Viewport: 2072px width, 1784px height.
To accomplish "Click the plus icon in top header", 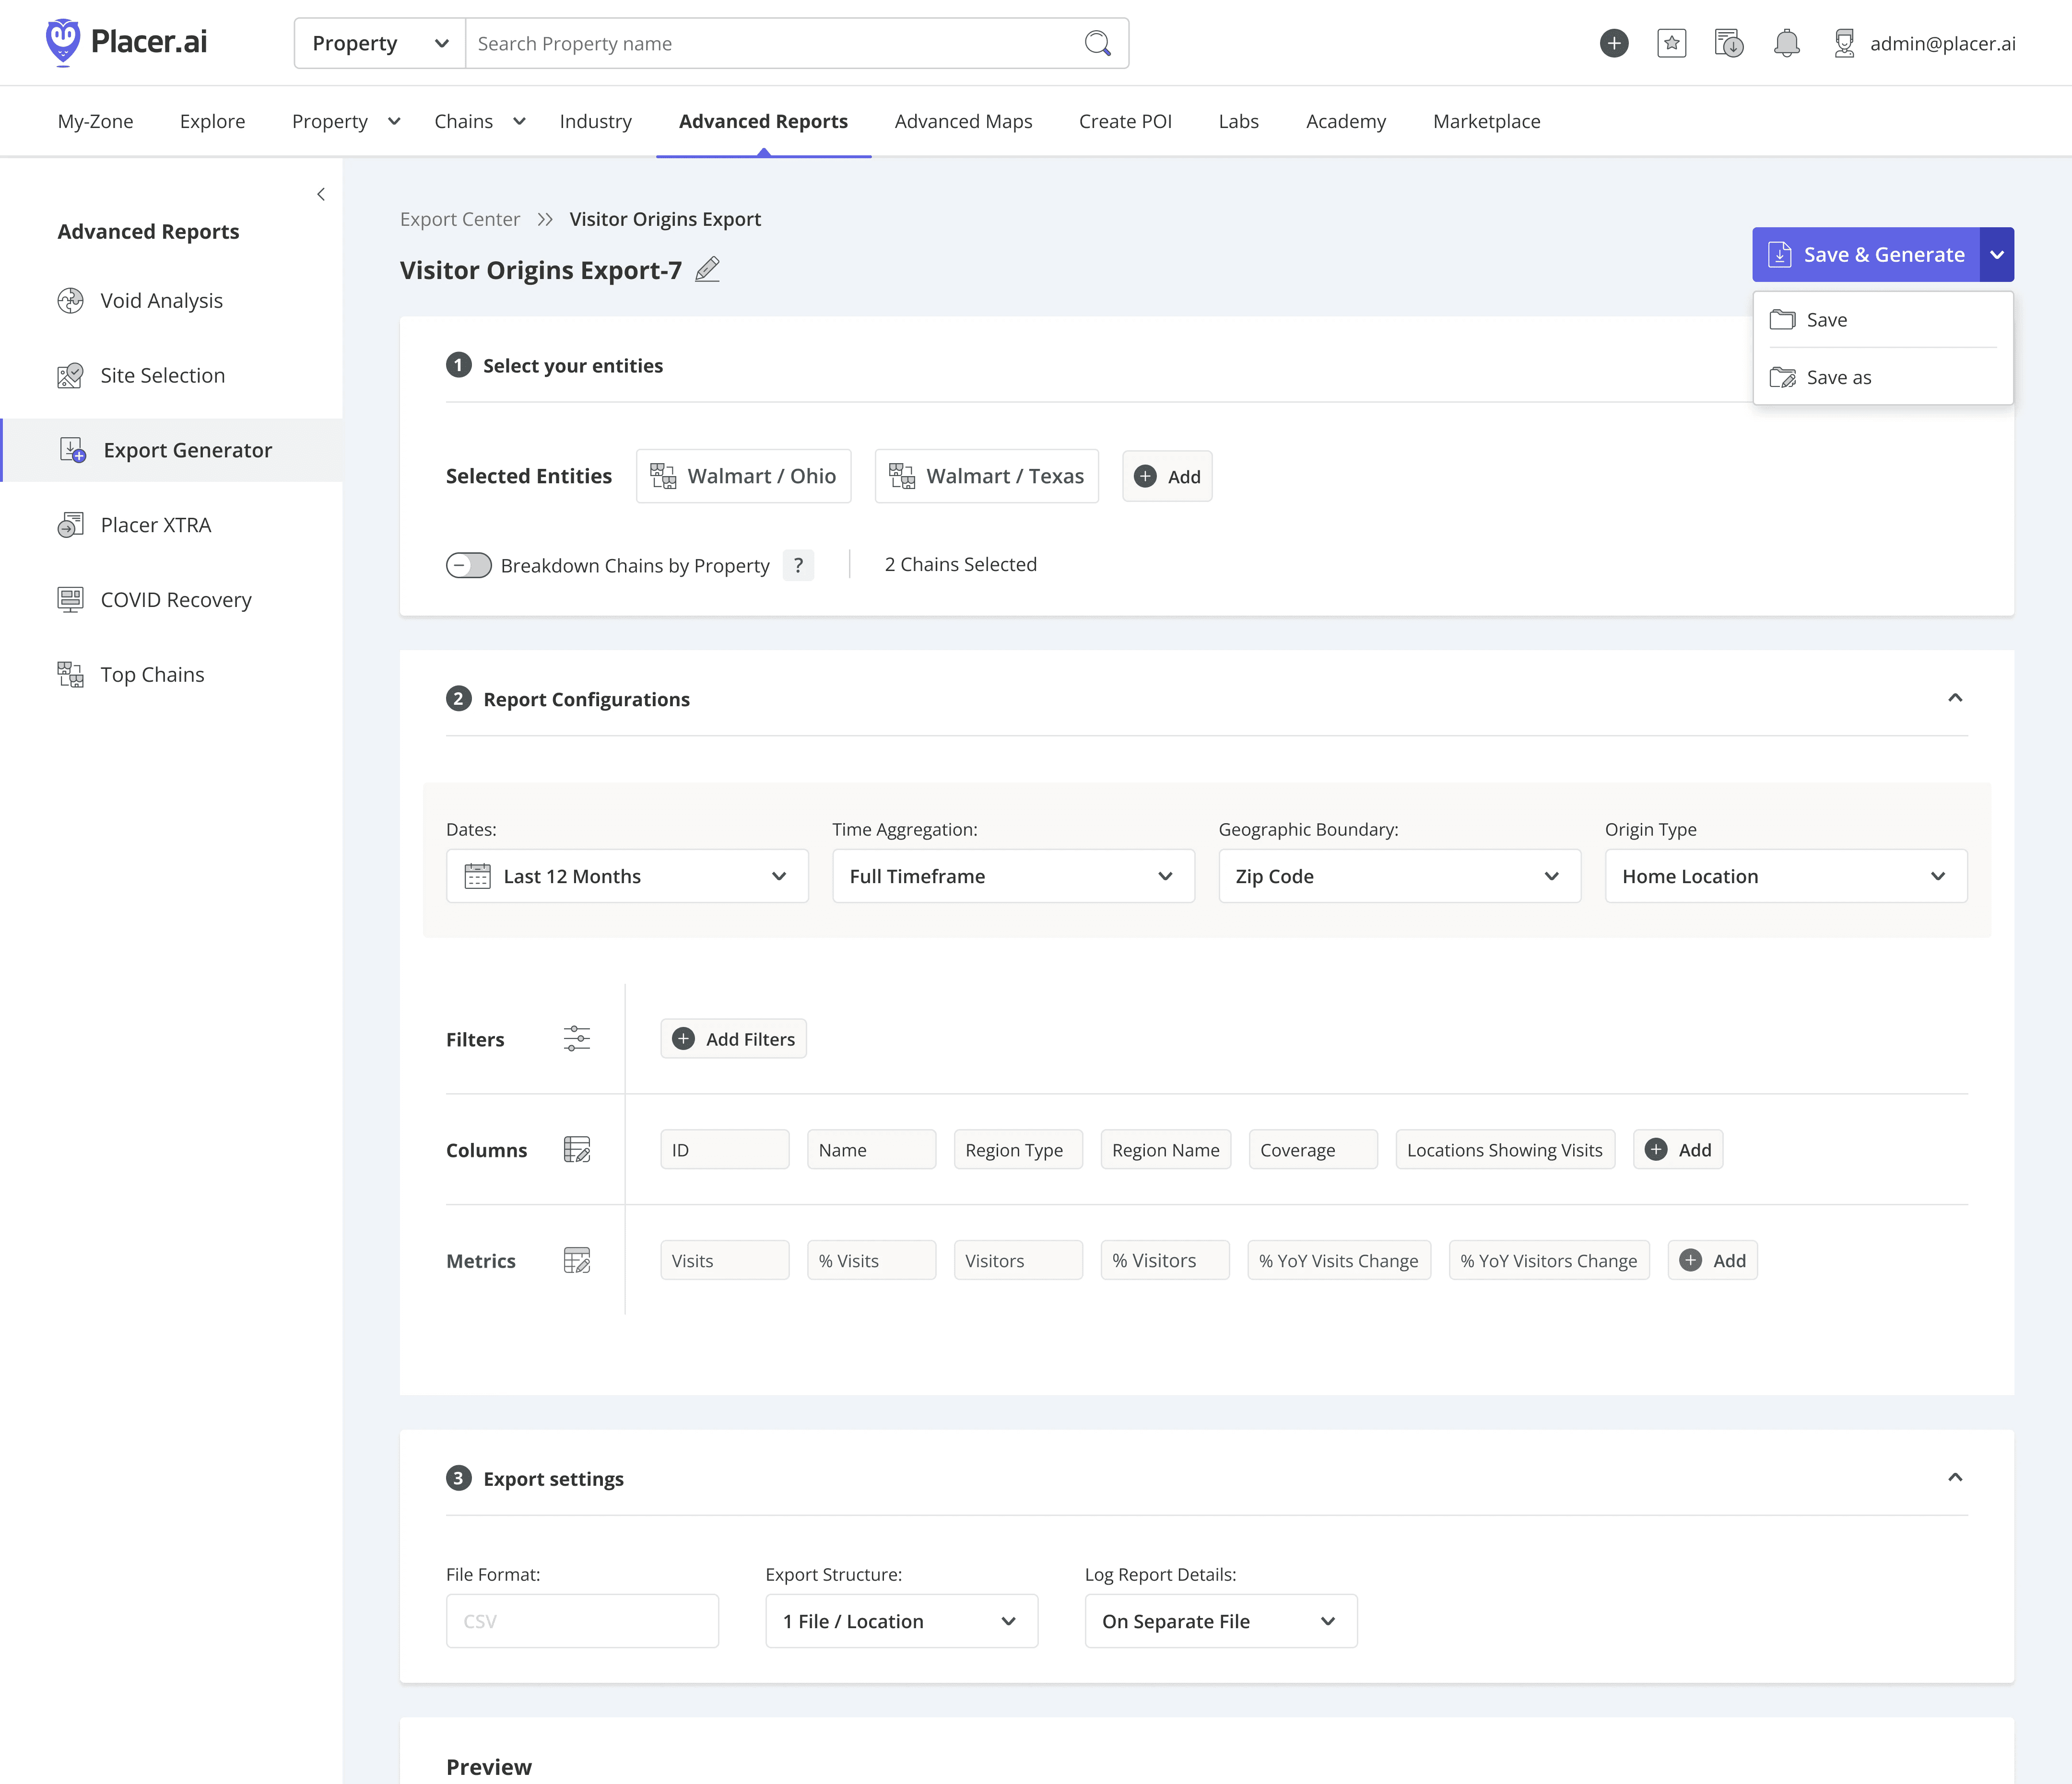I will coord(1613,43).
